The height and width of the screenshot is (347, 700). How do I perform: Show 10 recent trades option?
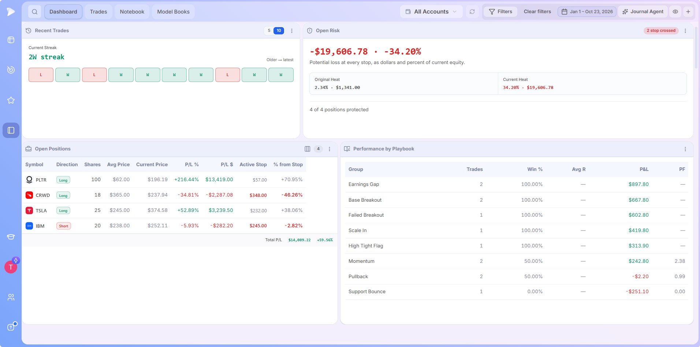[x=279, y=31]
